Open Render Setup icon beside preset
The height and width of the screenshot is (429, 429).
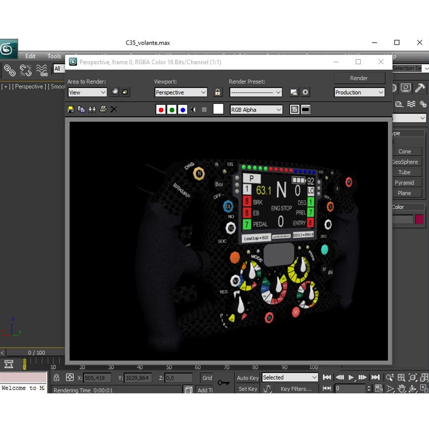click(x=294, y=92)
